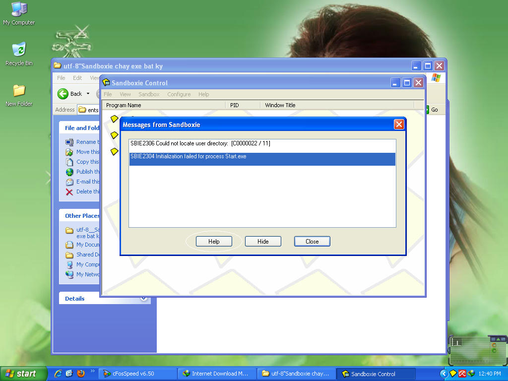
Task: Open My Computer link in Other Places
Action: (x=88, y=264)
